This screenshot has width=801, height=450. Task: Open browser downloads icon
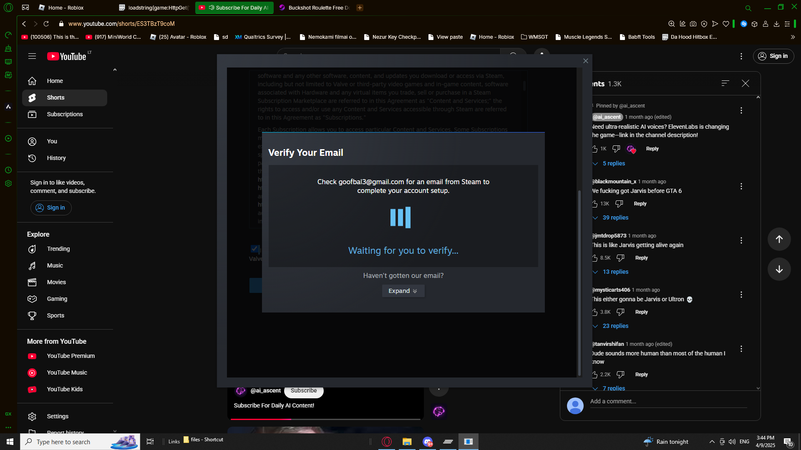coord(776,24)
